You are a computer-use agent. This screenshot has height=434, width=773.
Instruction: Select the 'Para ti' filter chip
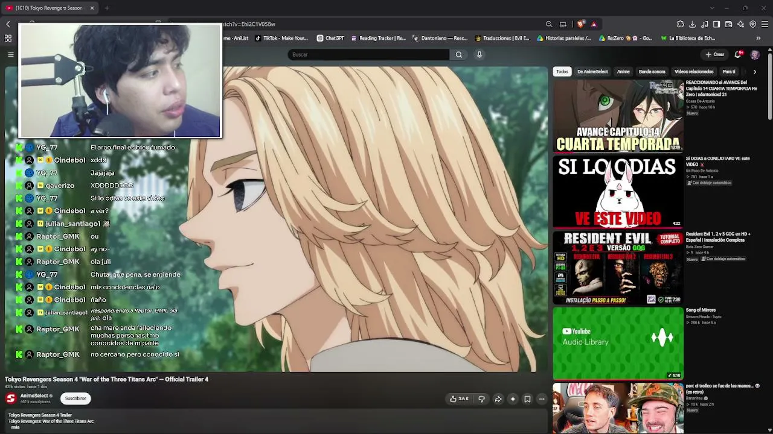point(729,71)
